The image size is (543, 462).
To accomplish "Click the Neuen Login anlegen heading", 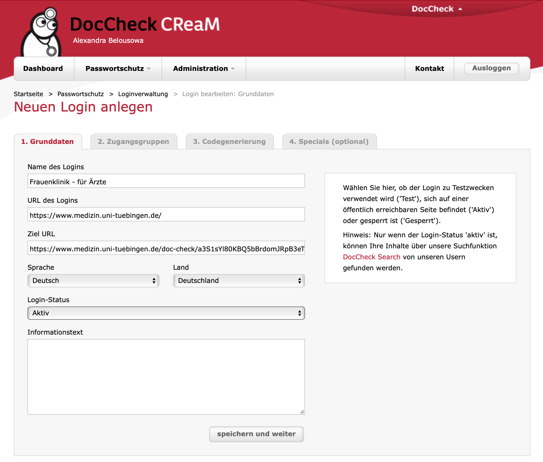I will tap(83, 107).
